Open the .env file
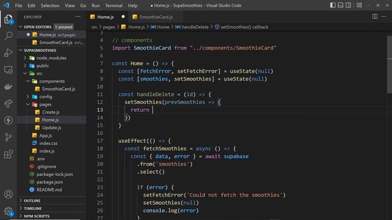392x220 pixels. click(x=40, y=159)
